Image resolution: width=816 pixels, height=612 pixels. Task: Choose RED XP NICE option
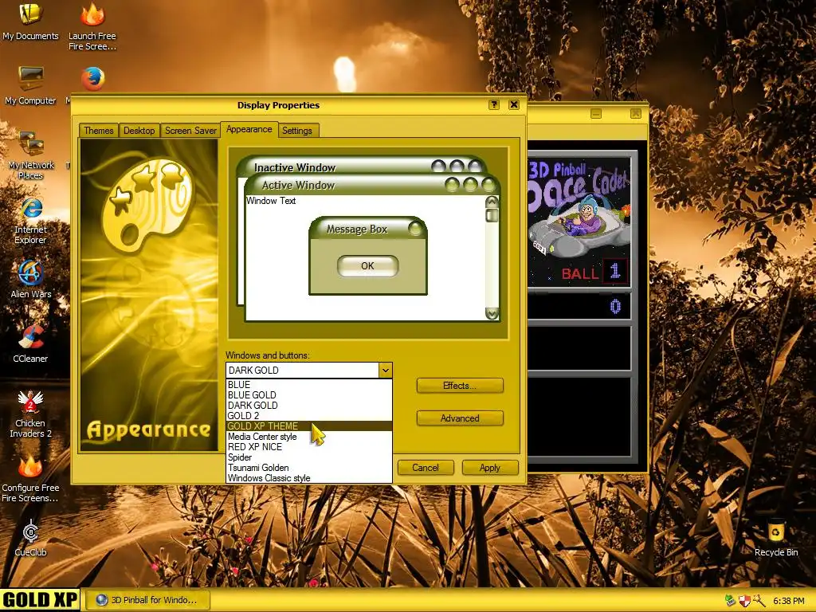pos(308,447)
